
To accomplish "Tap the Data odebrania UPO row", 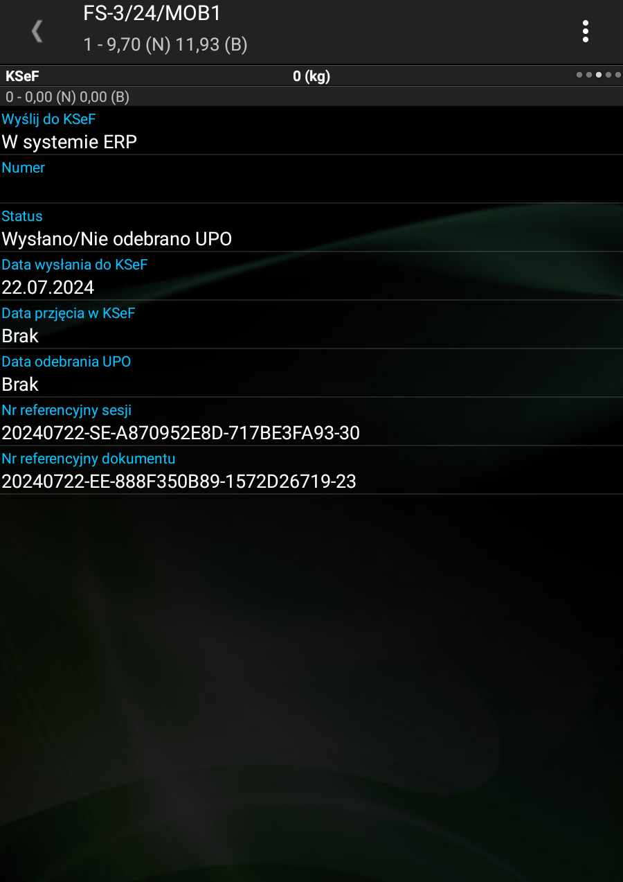I will (x=311, y=373).
